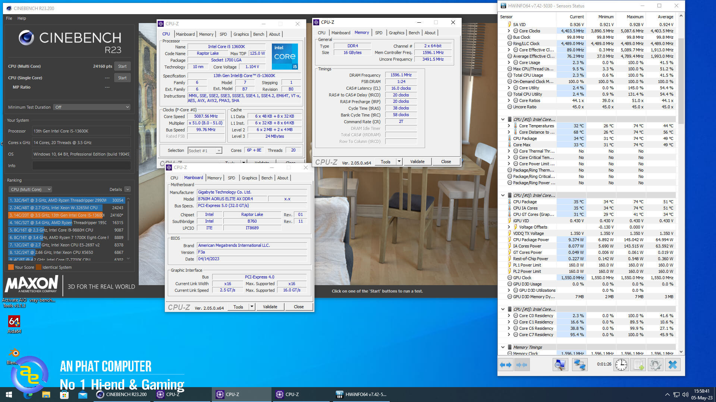Collapse the Memory Timings sensor group
The height and width of the screenshot is (402, 716).
[x=503, y=347]
